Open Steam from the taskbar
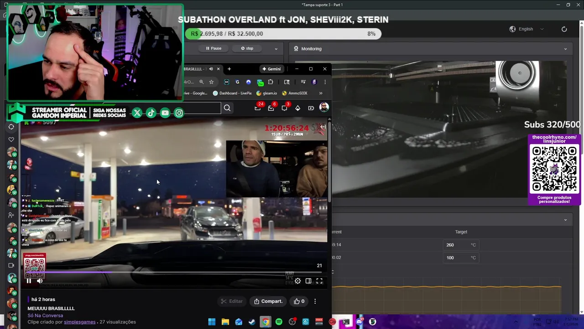The height and width of the screenshot is (329, 584). pos(252,322)
